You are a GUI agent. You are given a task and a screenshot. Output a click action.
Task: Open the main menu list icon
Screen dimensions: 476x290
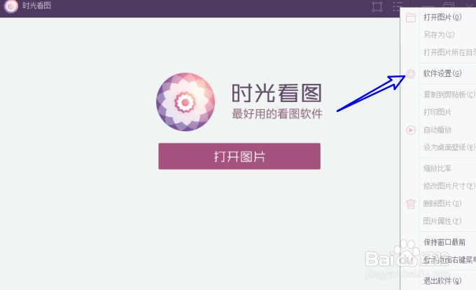click(397, 6)
